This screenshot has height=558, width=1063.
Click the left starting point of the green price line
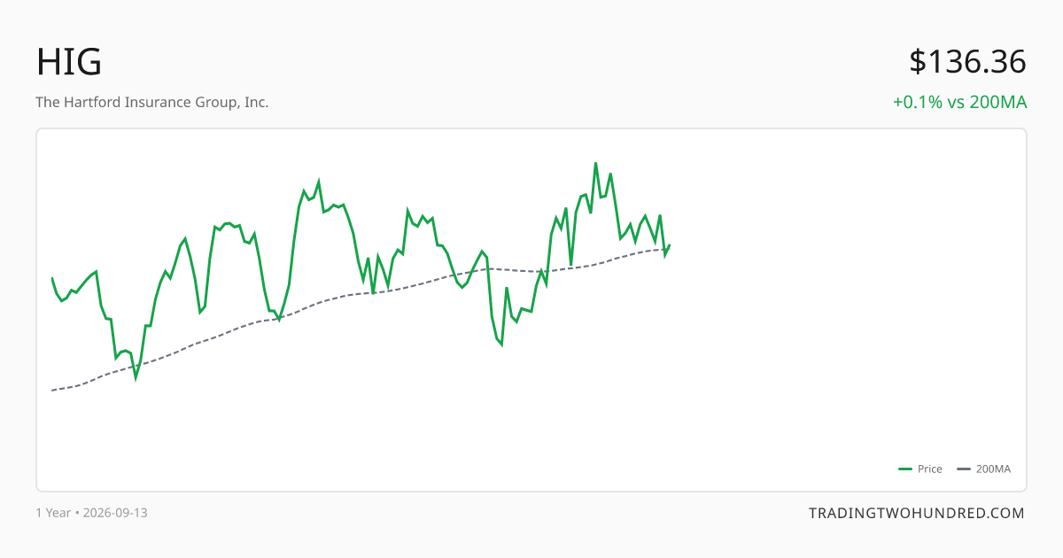point(52,278)
